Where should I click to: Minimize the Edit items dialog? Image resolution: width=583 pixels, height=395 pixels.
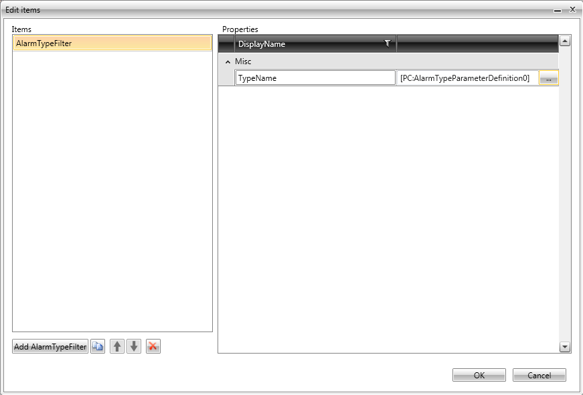click(x=557, y=10)
